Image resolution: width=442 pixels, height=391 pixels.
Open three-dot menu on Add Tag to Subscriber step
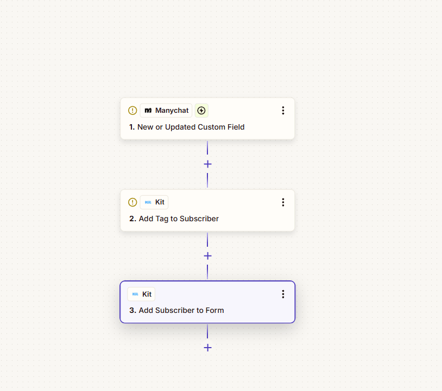click(283, 202)
